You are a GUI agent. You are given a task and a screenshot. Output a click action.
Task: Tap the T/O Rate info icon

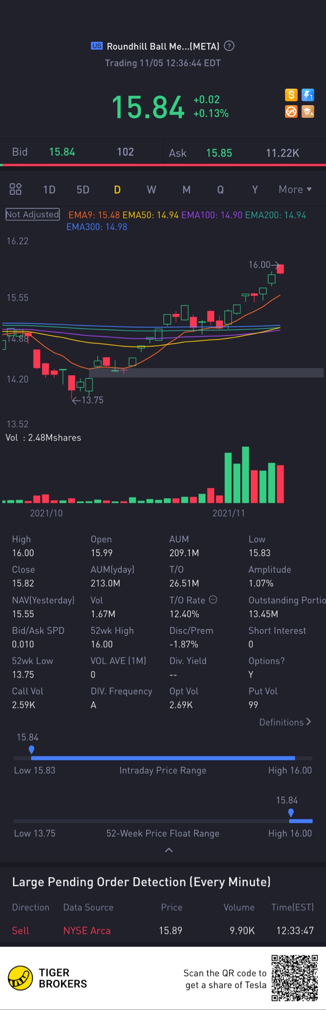click(213, 600)
